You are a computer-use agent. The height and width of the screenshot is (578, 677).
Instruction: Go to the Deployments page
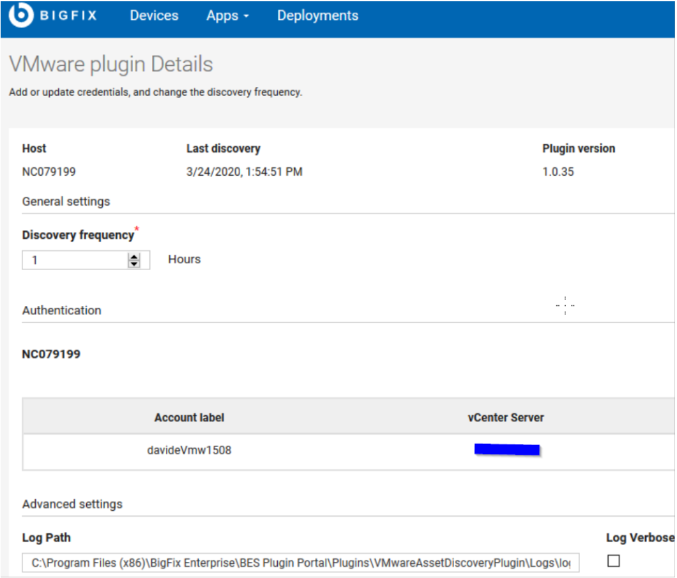(318, 15)
